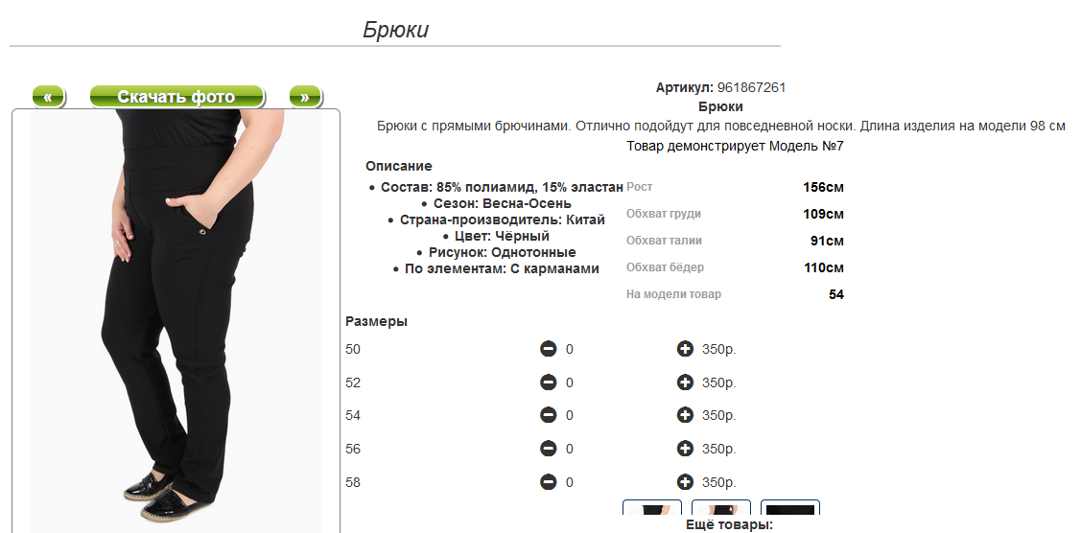The width and height of the screenshot is (1081, 533).
Task: Click plus icon for size 50
Action: pyautogui.click(x=685, y=349)
